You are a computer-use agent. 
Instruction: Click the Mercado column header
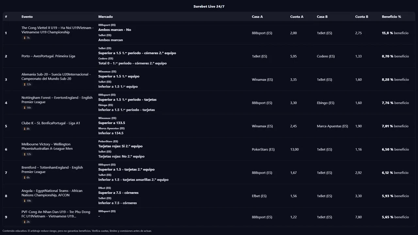click(105, 17)
